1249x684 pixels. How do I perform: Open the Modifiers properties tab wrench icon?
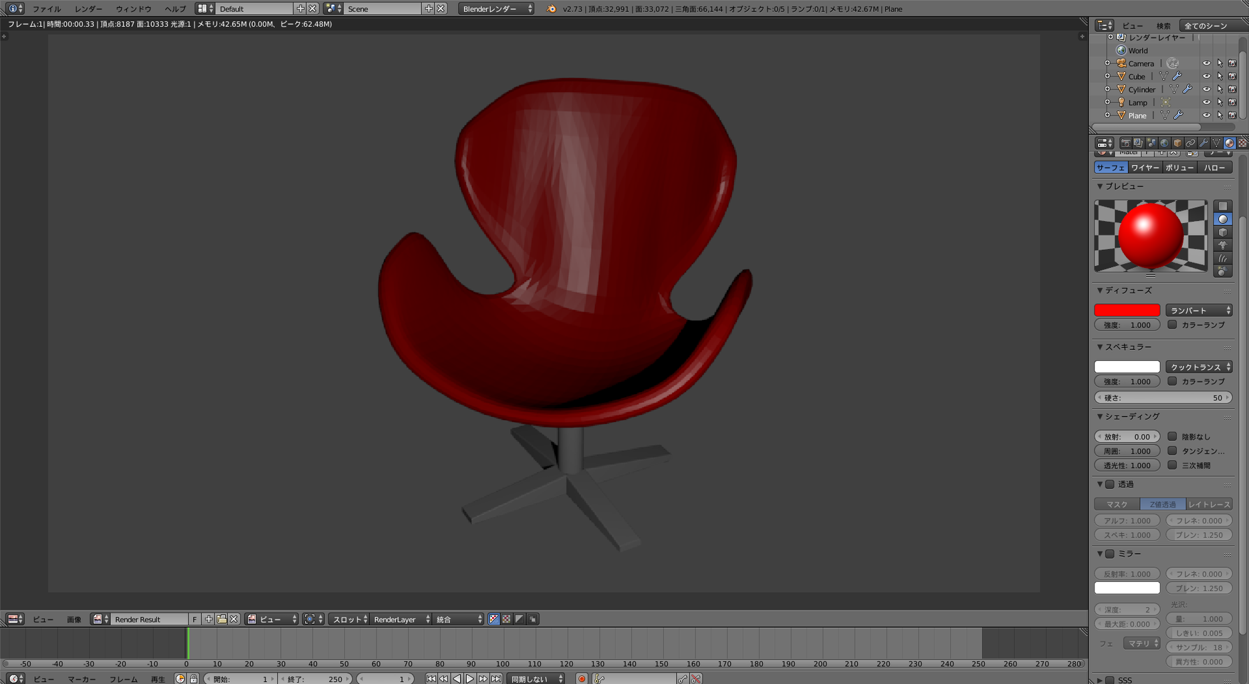tap(1204, 143)
